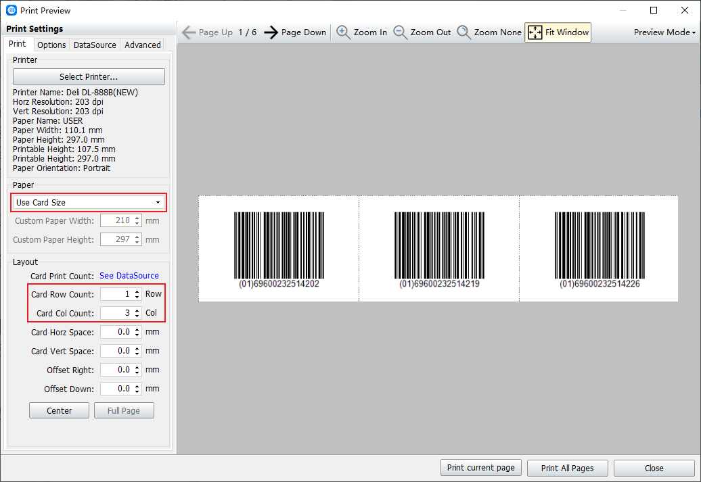Click the Full Page button

point(124,410)
